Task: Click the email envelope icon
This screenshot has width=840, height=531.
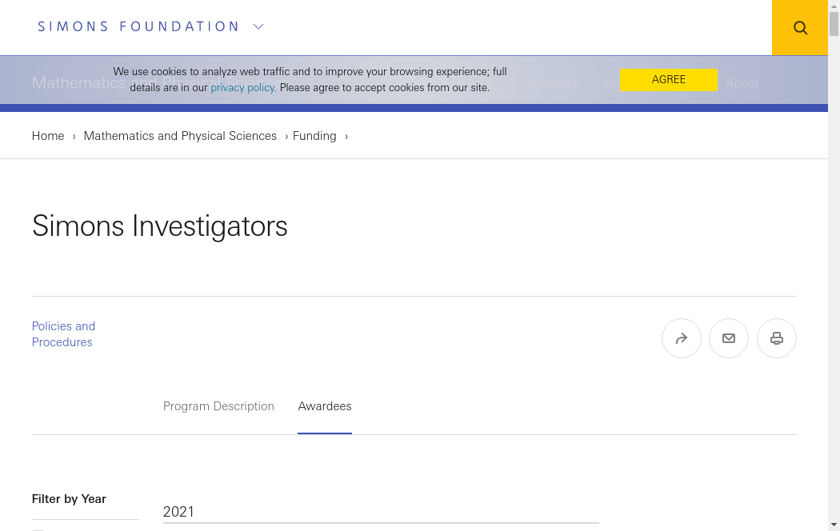Action: pos(729,338)
